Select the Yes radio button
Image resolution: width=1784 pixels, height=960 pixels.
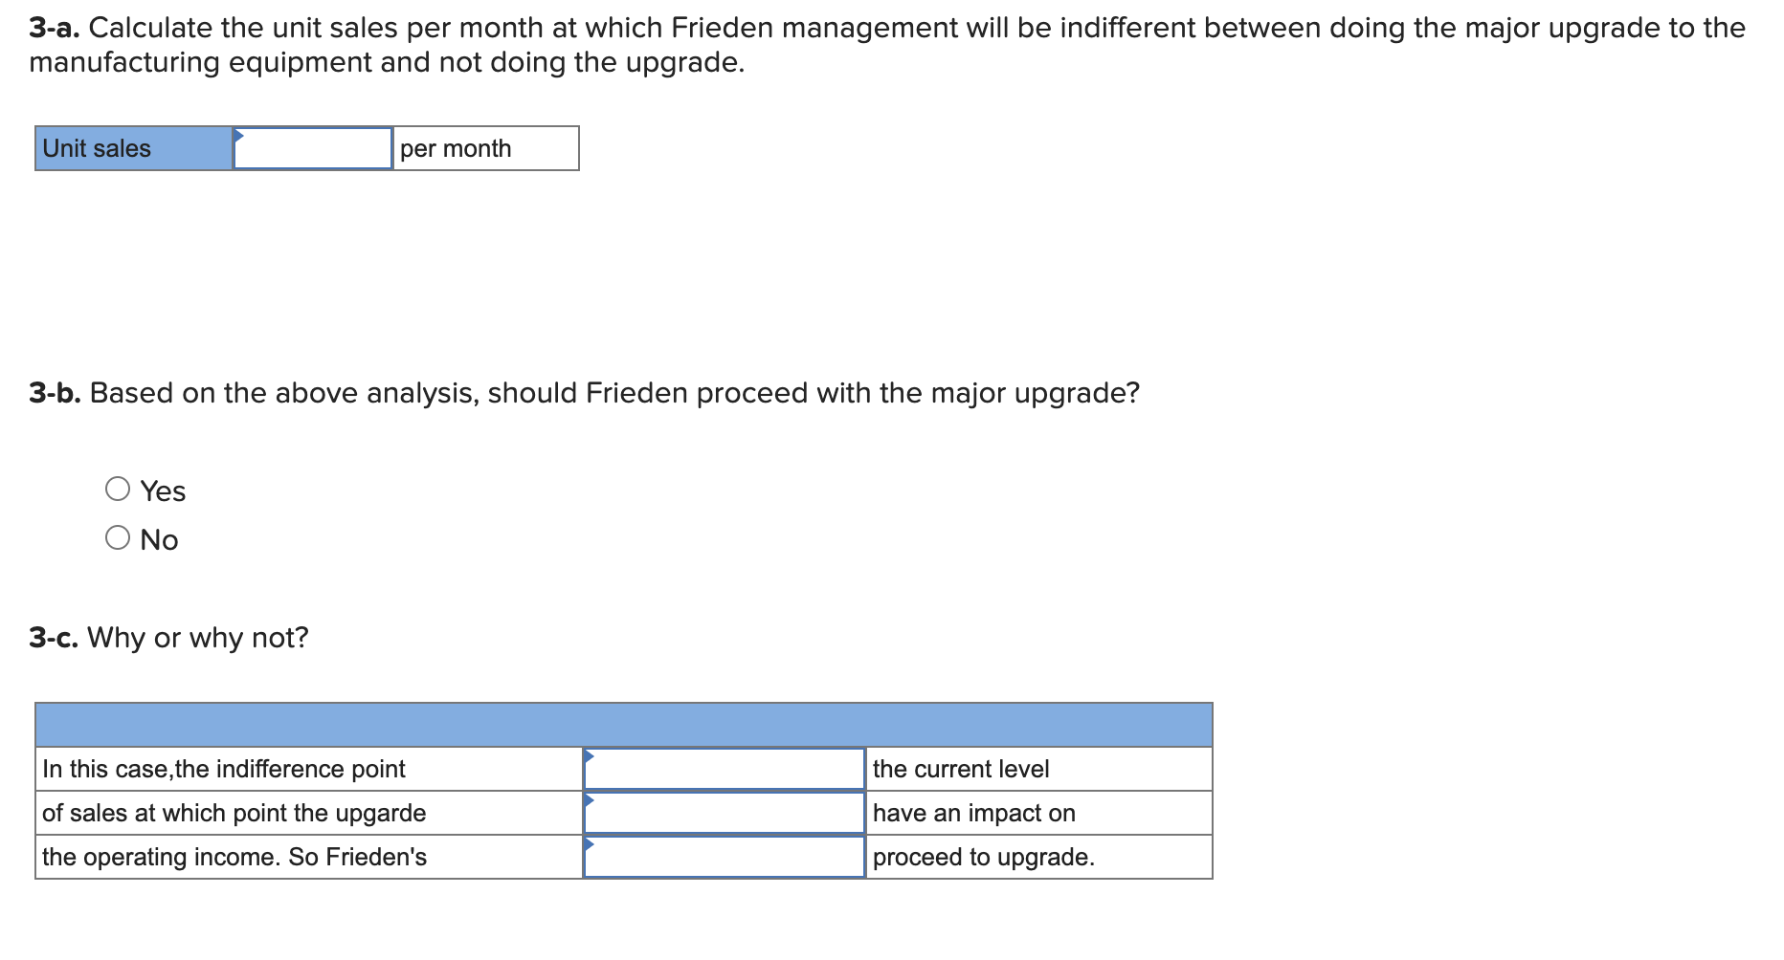click(117, 489)
